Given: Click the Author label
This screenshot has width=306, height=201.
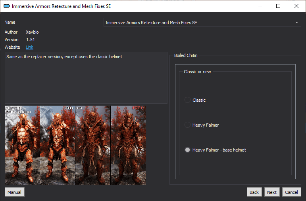Looking at the screenshot, I should pos(11,32).
